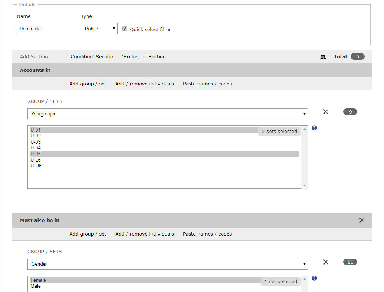The height and width of the screenshot is (292, 384).
Task: Expand the Gender group dropdown
Action: click(x=168, y=264)
